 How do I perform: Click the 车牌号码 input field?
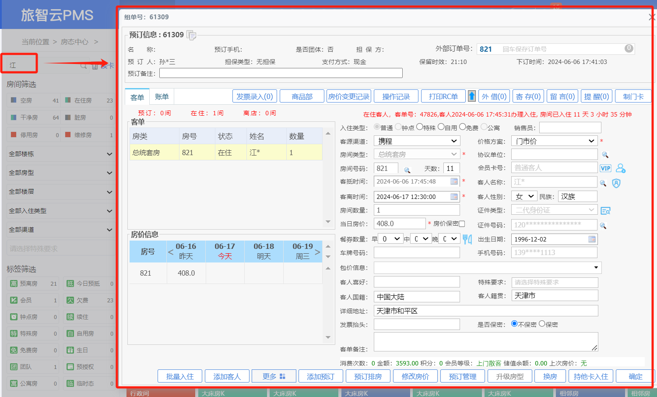[x=417, y=252]
